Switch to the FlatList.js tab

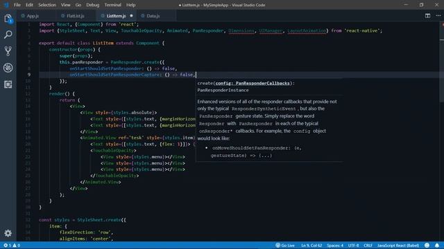pyautogui.click(x=76, y=16)
